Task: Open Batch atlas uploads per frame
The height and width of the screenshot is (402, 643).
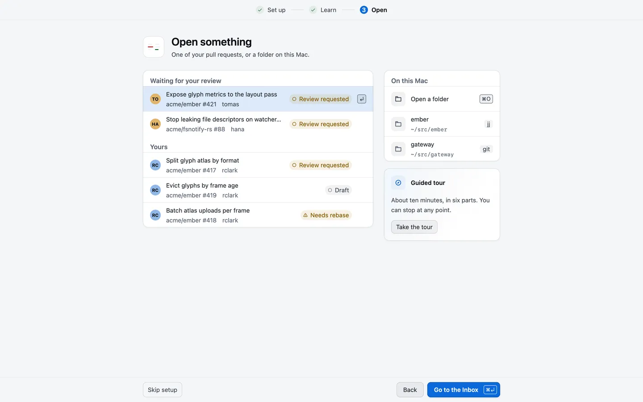Action: [258, 215]
